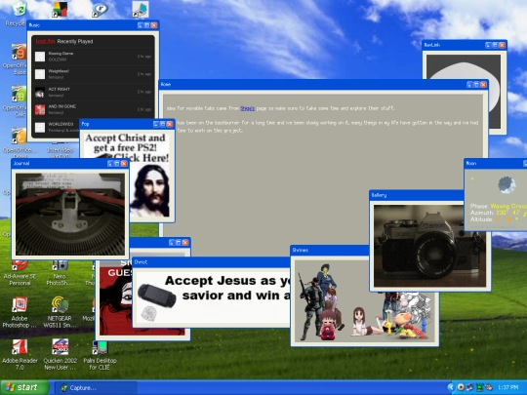Open the blue oval disc desktop shortcut
Screen dimensions: 527x395
100,10
